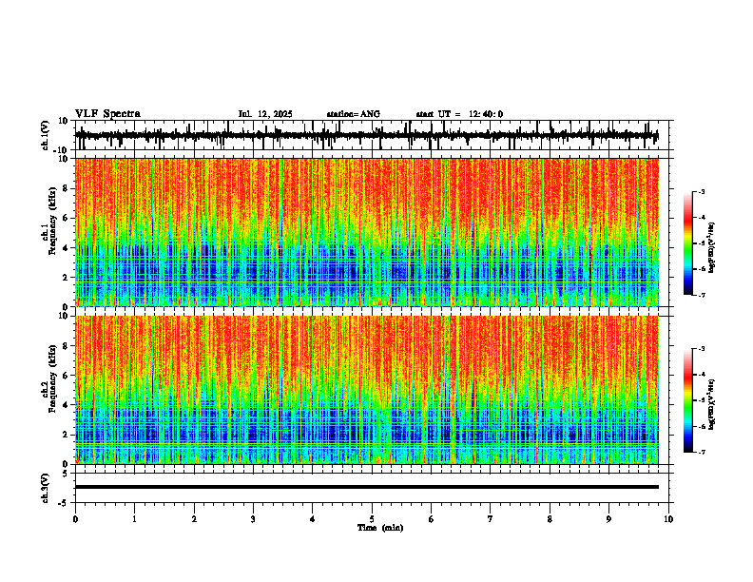Click the x-axis tick label "4" minutes

click(x=313, y=519)
